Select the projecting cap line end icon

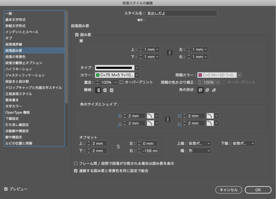pyautogui.click(x=111, y=90)
